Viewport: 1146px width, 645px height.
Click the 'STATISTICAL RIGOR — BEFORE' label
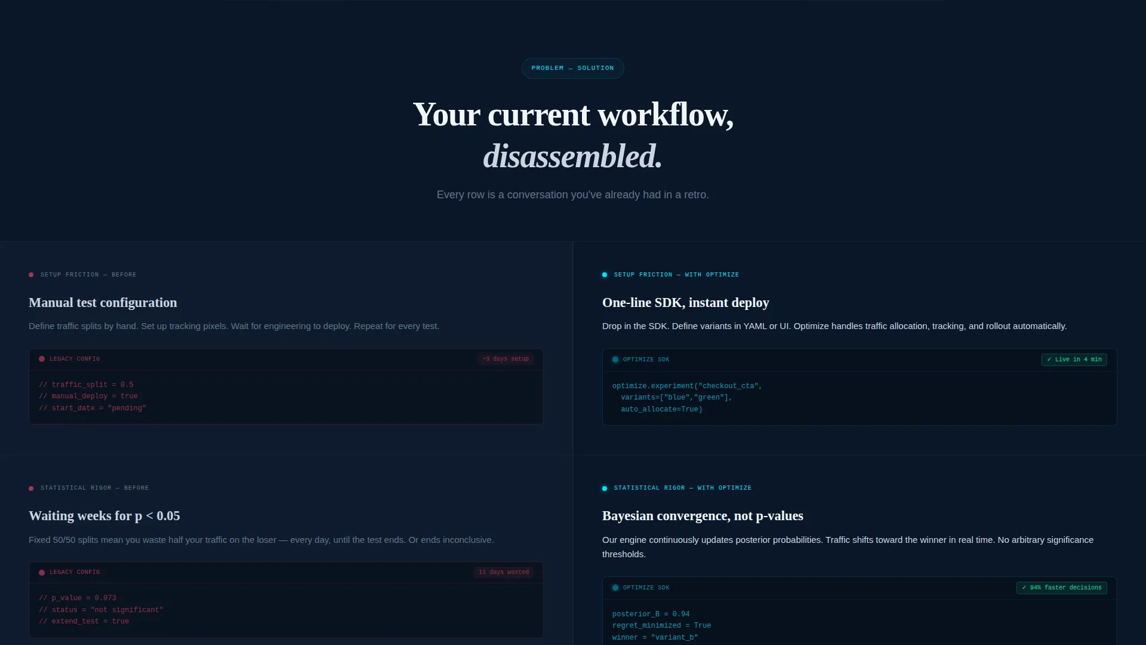[x=94, y=488]
